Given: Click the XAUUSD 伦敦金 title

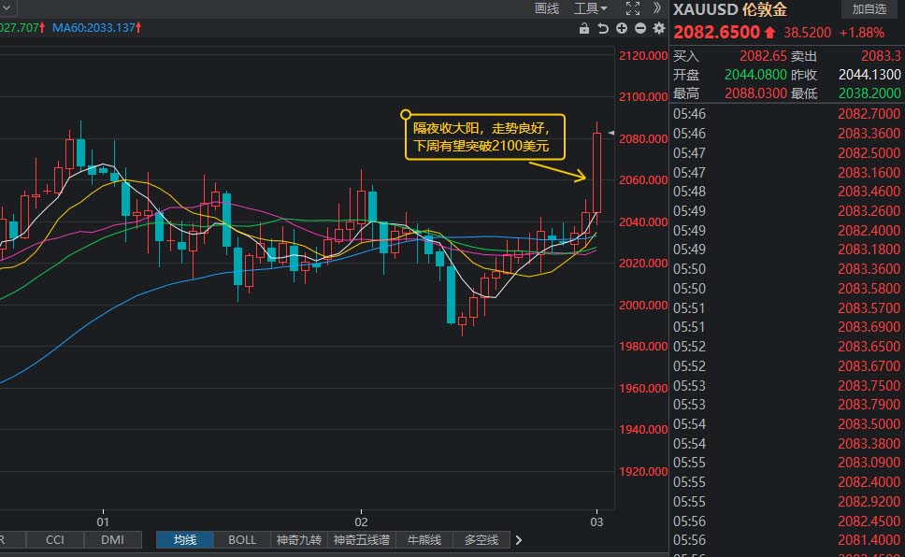Looking at the screenshot, I should (729, 9).
